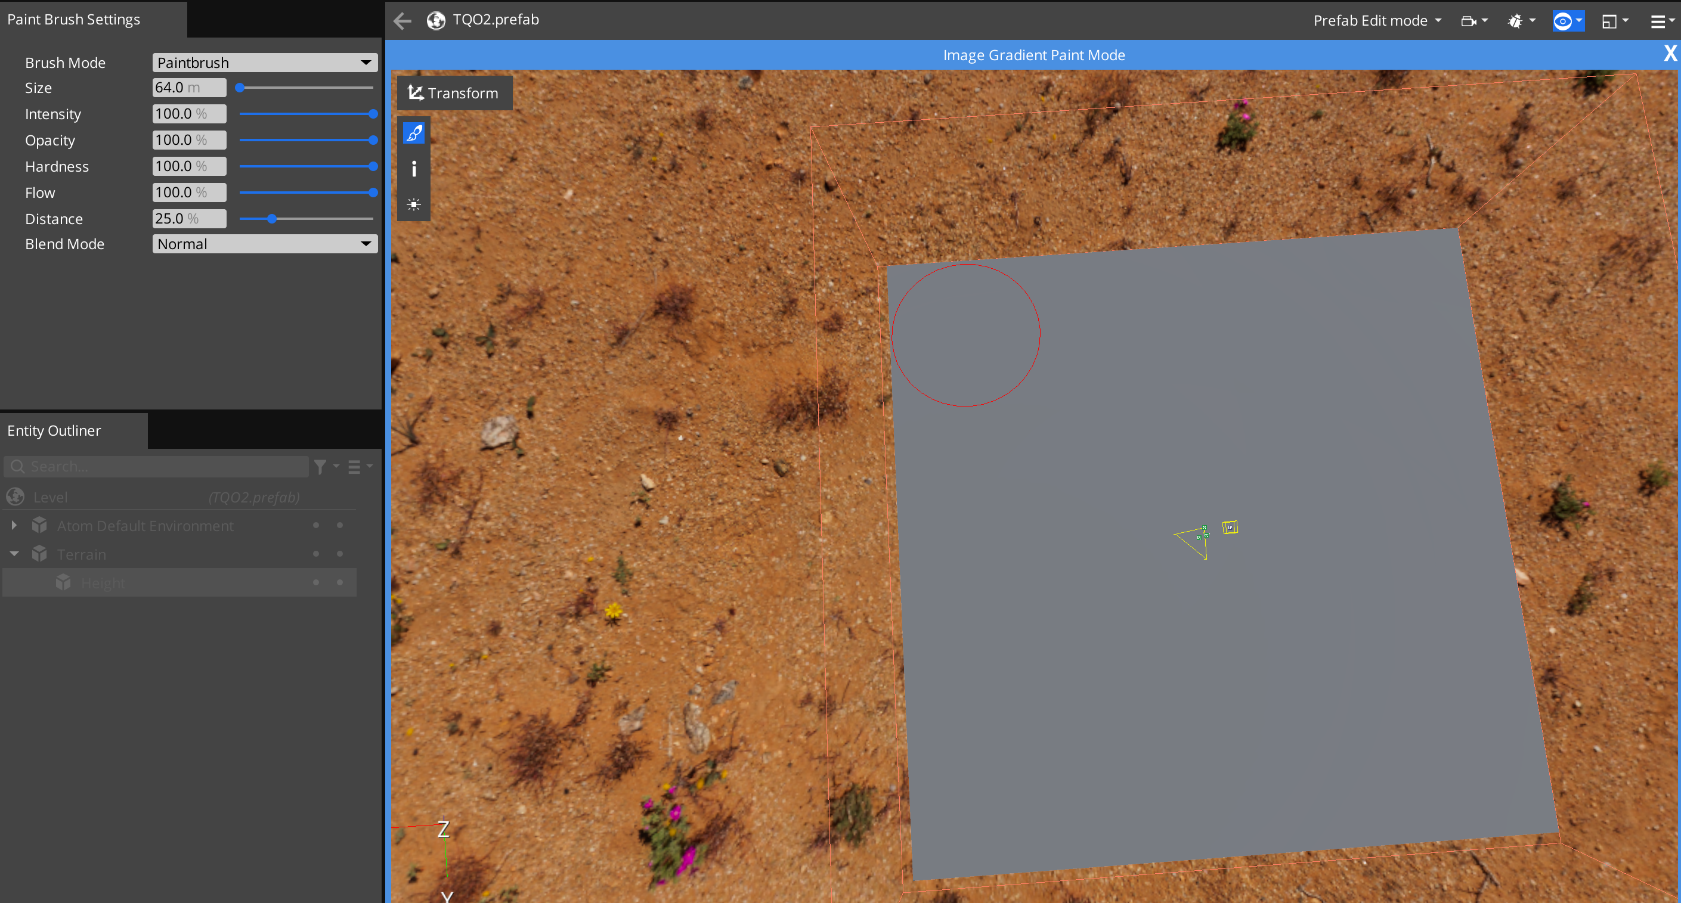
Task: Click the viewport layout icon
Action: click(1609, 21)
